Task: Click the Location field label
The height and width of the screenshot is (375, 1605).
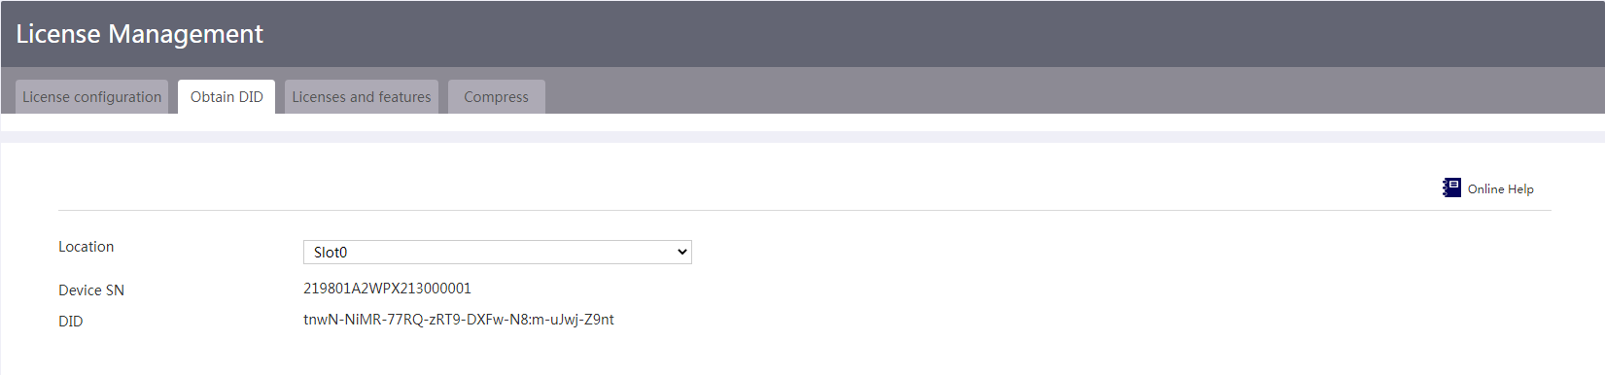Action: pos(87,247)
